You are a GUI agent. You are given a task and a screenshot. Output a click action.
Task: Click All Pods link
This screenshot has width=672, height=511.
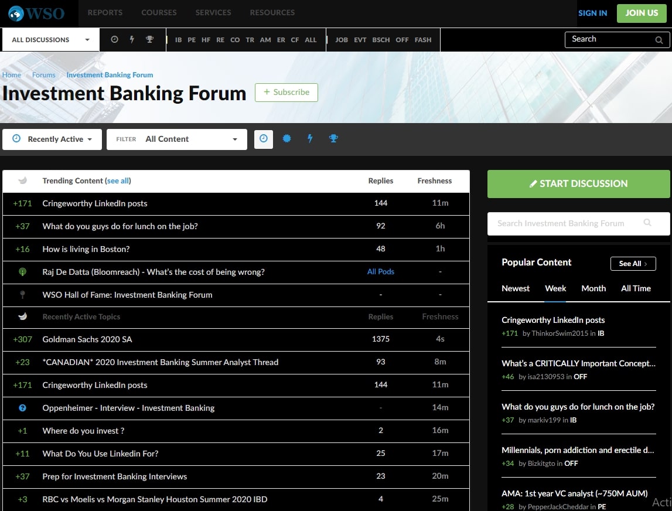pyautogui.click(x=381, y=272)
